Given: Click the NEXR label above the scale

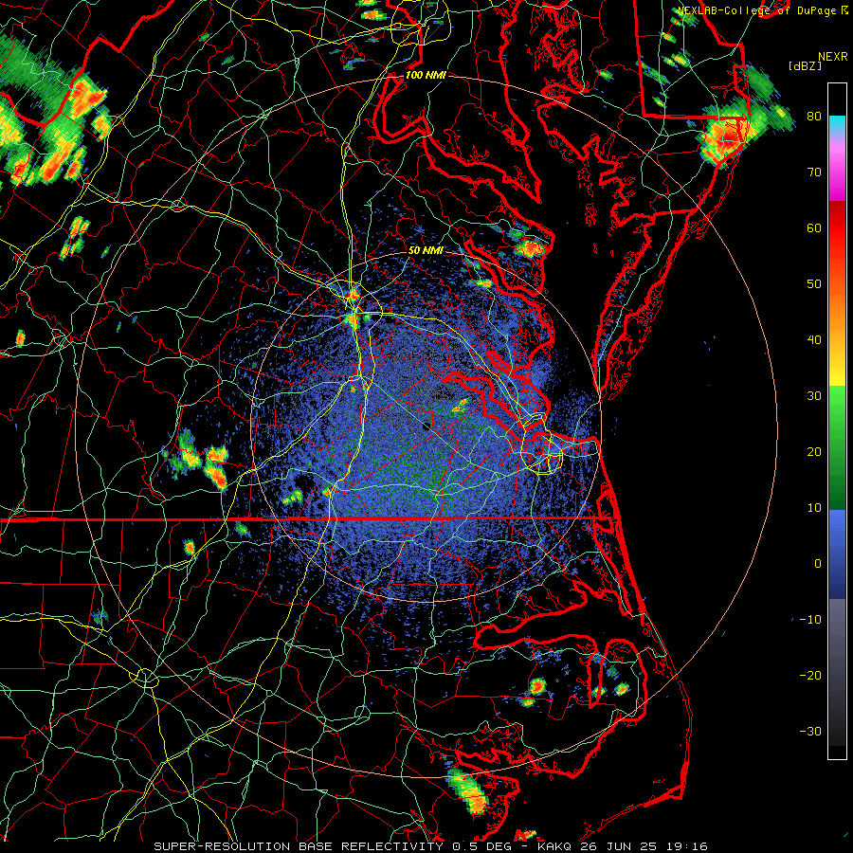Looking at the screenshot, I should pos(833,57).
